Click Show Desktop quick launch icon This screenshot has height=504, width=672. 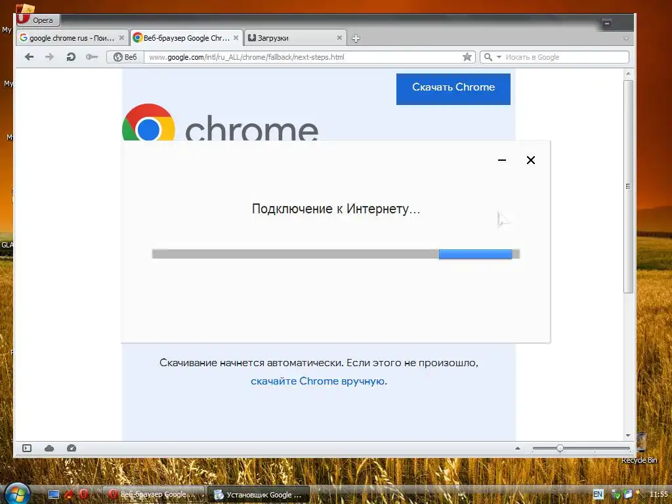(x=54, y=495)
